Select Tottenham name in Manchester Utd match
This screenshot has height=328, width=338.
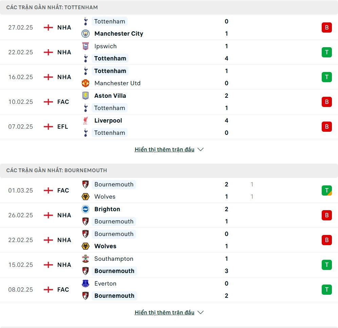[110, 71]
